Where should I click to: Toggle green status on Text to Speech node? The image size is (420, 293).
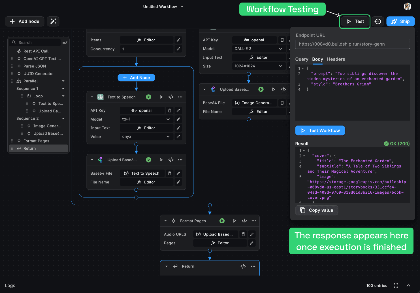click(148, 97)
